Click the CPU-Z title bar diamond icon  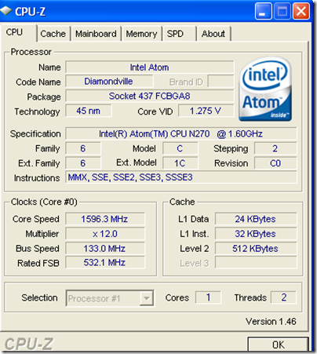coord(5,11)
